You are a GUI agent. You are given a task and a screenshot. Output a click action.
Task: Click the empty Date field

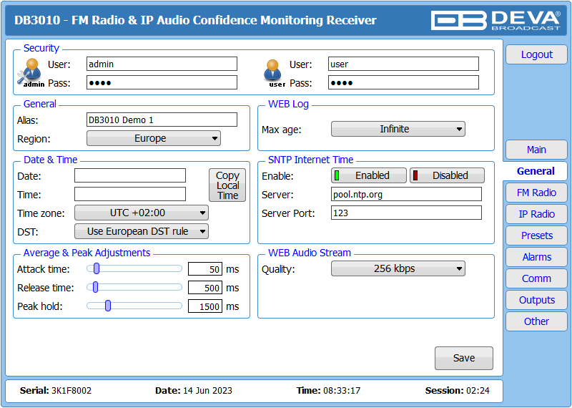(x=130, y=175)
